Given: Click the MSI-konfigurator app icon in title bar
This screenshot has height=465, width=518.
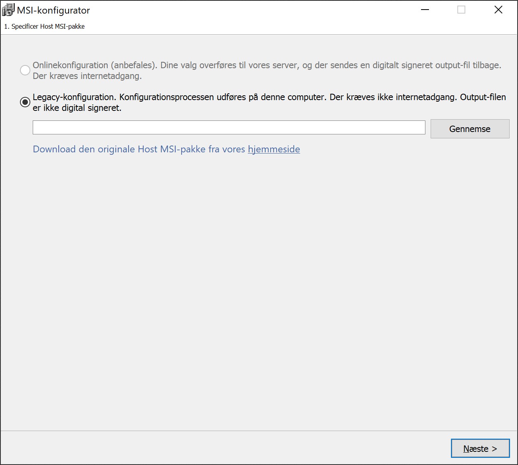Looking at the screenshot, I should tap(8, 10).
